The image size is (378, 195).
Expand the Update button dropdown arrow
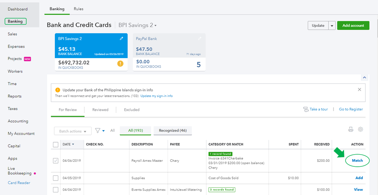click(x=332, y=26)
